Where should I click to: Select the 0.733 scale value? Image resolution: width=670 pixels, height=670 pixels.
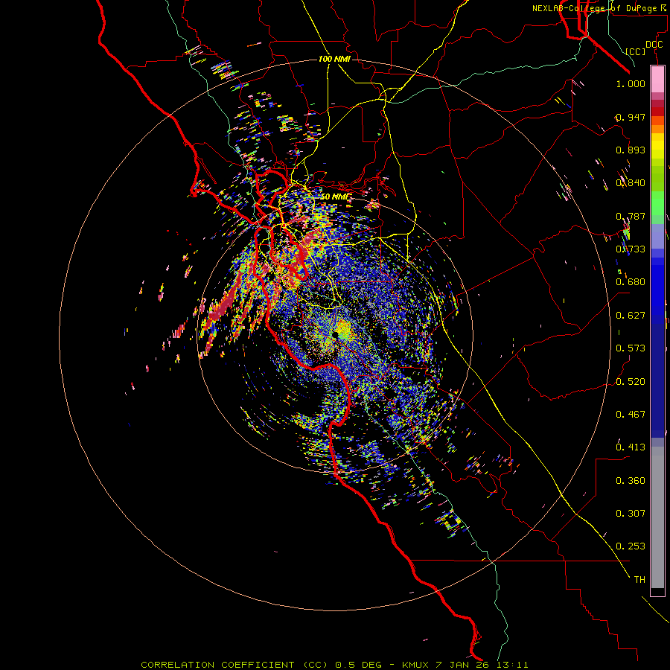click(631, 249)
